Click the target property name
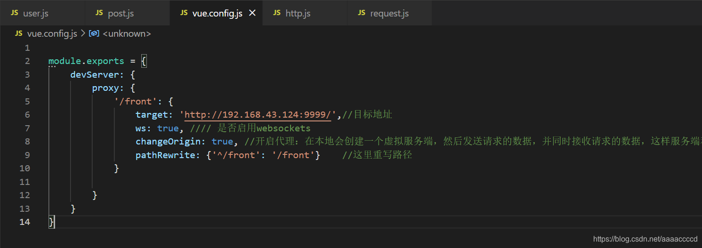 click(152, 115)
